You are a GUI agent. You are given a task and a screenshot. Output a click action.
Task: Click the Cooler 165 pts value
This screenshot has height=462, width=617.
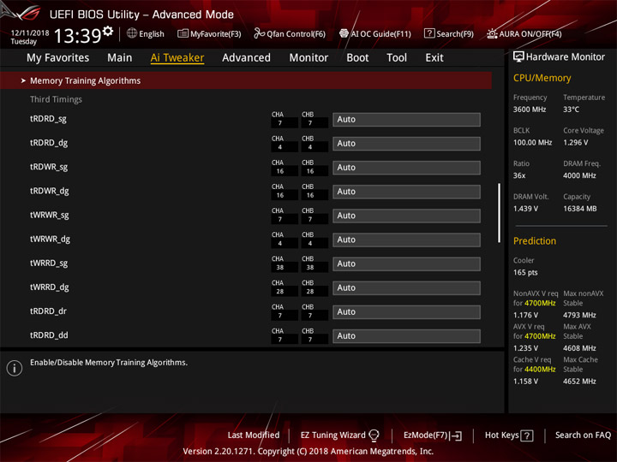[x=525, y=273]
